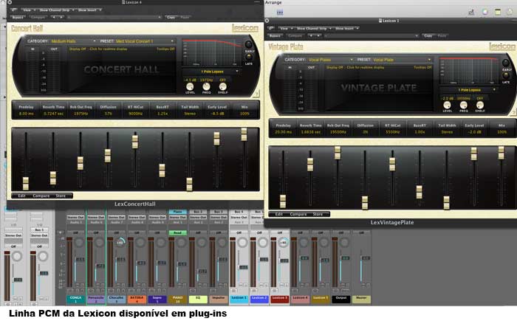Click Display Off realtime display in Concert Hall

[x=98, y=49]
